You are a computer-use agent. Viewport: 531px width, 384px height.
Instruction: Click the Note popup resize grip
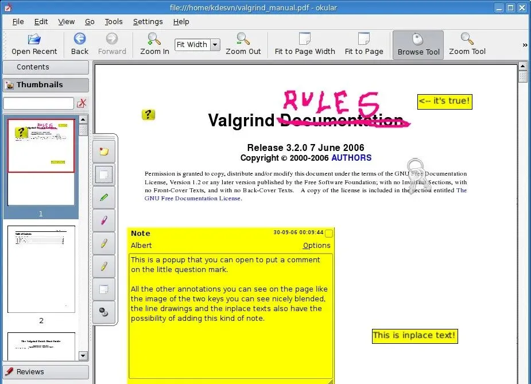pyautogui.click(x=331, y=382)
